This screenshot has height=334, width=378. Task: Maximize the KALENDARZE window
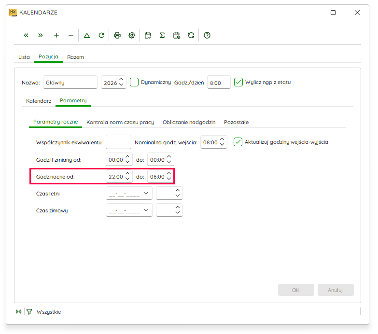click(x=333, y=13)
